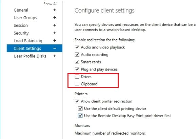Uncheck Plug and play devices
Viewport: 196px width, 139px height.
[77, 69]
